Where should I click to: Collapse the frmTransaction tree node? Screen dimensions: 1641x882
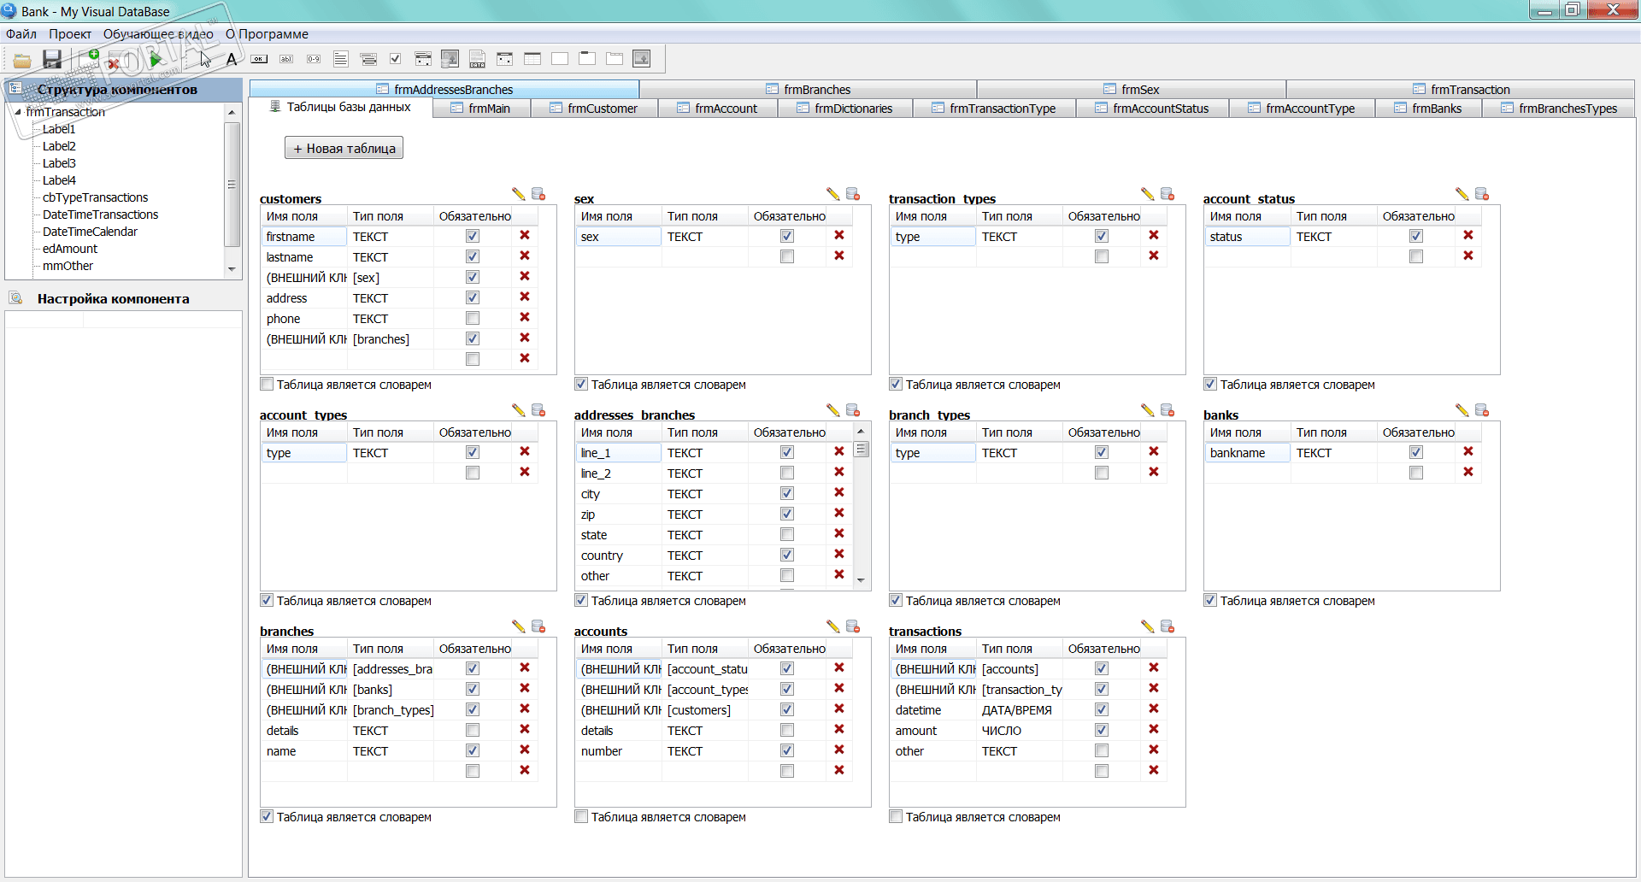coord(18,112)
